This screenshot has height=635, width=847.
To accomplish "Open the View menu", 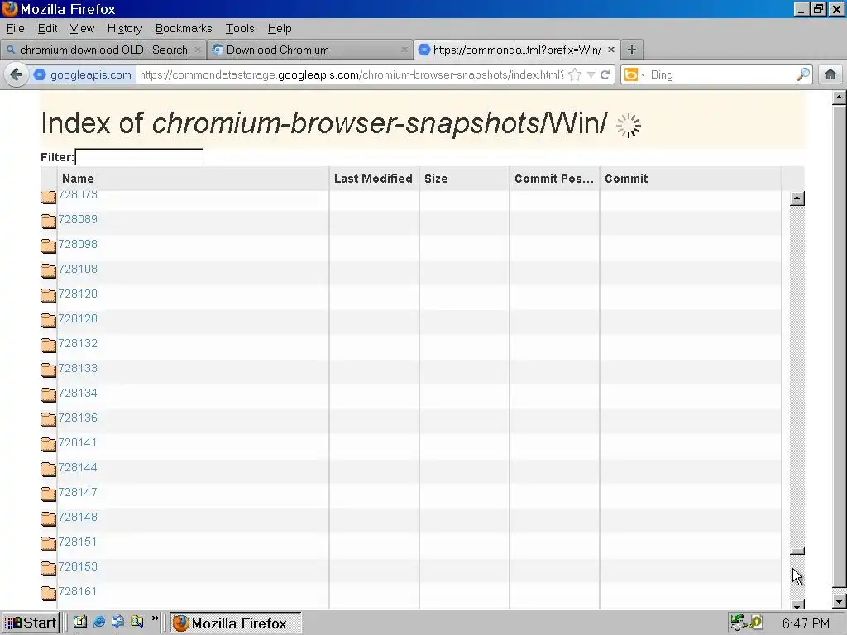I will (82, 29).
